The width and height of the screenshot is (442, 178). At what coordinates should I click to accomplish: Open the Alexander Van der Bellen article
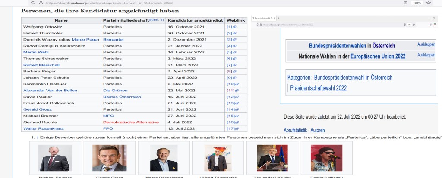pyautogui.click(x=45, y=90)
